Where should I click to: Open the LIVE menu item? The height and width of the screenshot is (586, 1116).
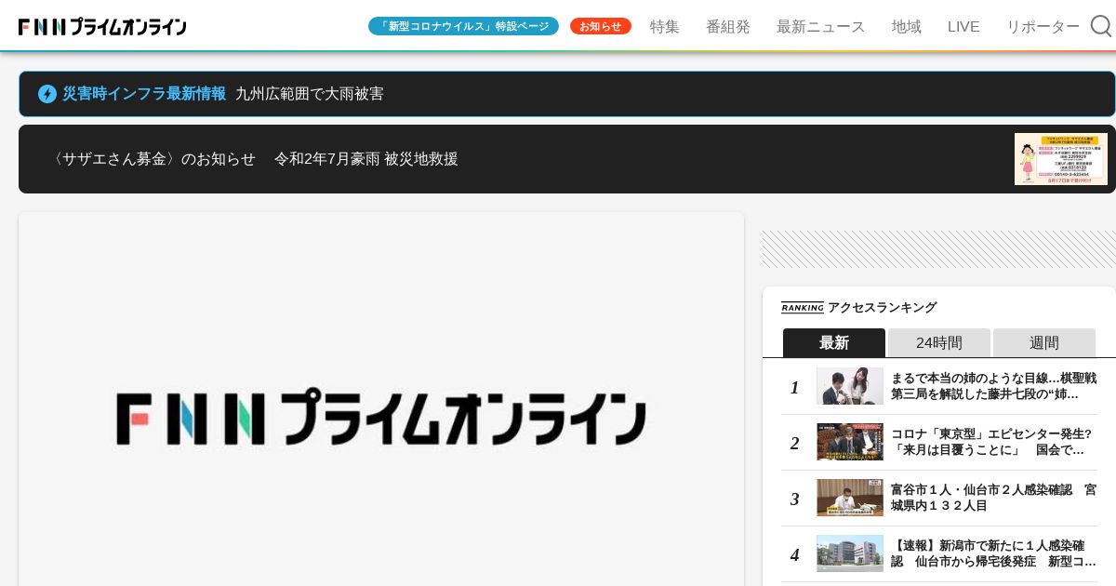point(963,27)
